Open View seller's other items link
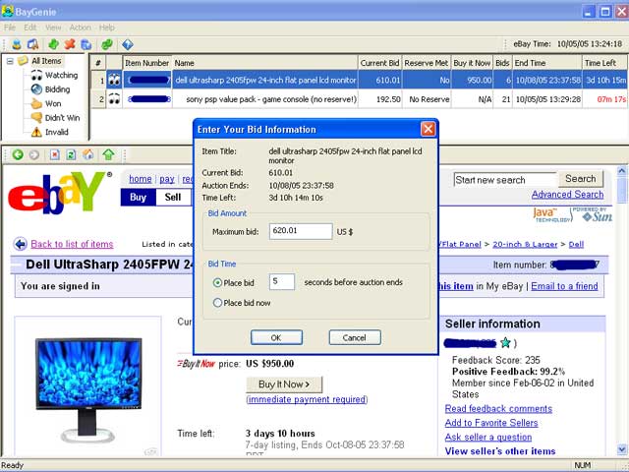Image resolution: width=629 pixels, height=472 pixels. (x=500, y=451)
